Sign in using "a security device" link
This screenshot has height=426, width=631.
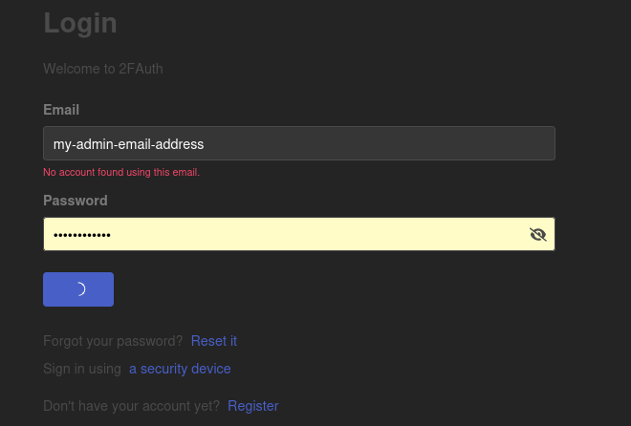pos(180,369)
